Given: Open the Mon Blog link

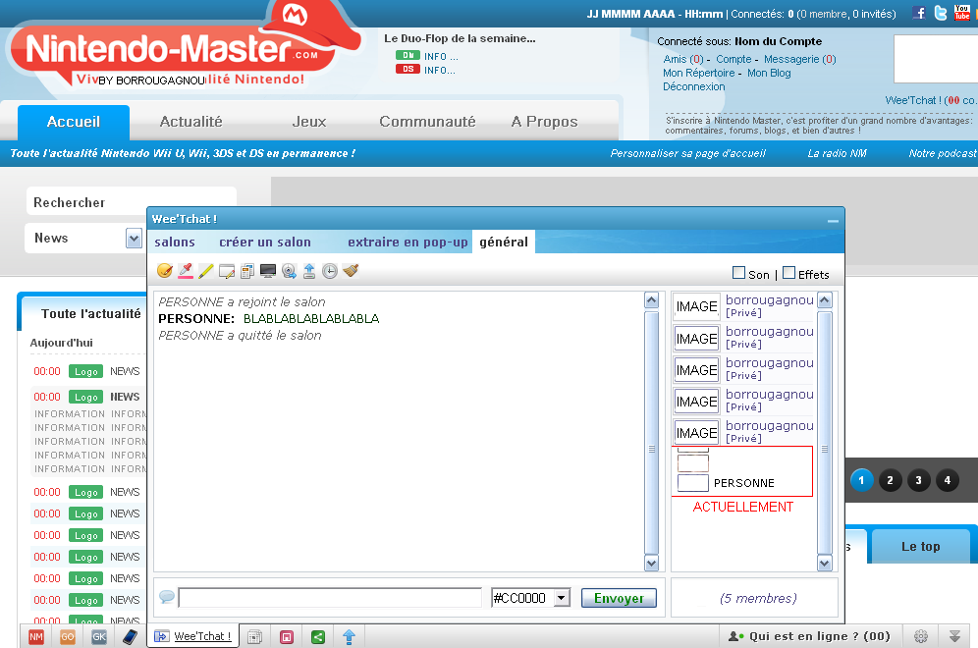Looking at the screenshot, I should 769,73.
